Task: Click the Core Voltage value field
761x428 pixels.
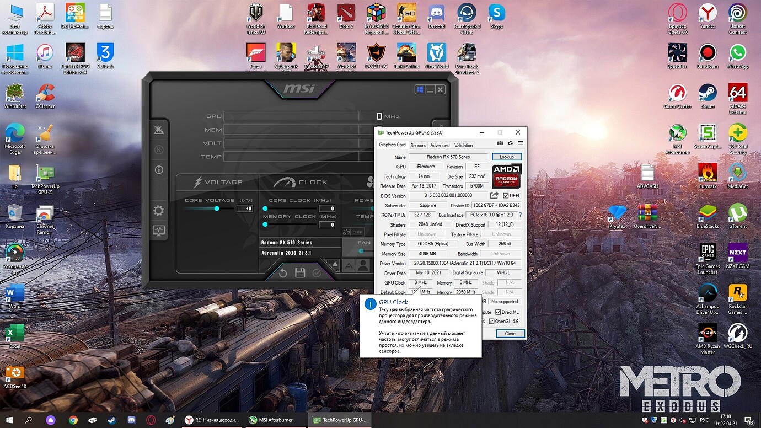Action: click(x=245, y=208)
